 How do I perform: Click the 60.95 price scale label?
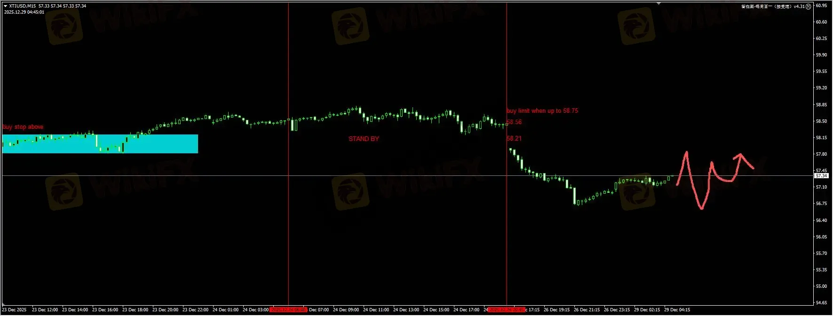click(821, 6)
